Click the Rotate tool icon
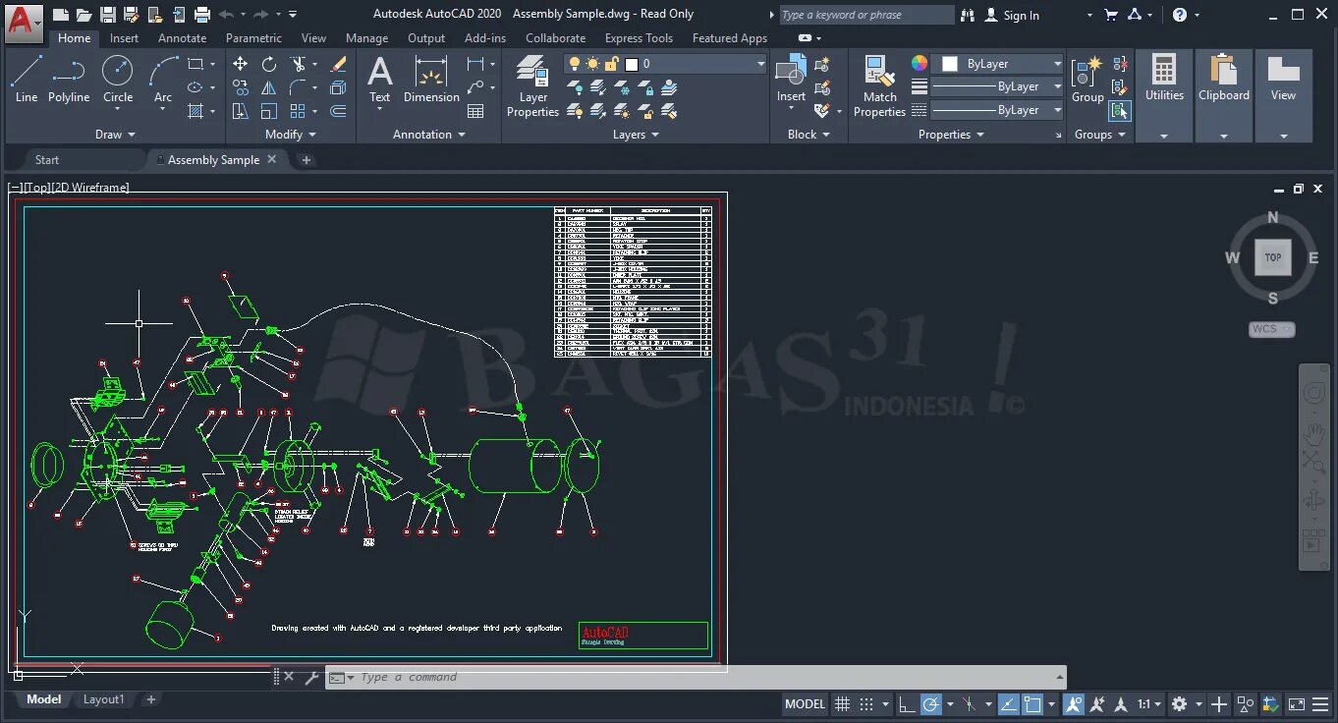1338x723 pixels. (x=269, y=64)
